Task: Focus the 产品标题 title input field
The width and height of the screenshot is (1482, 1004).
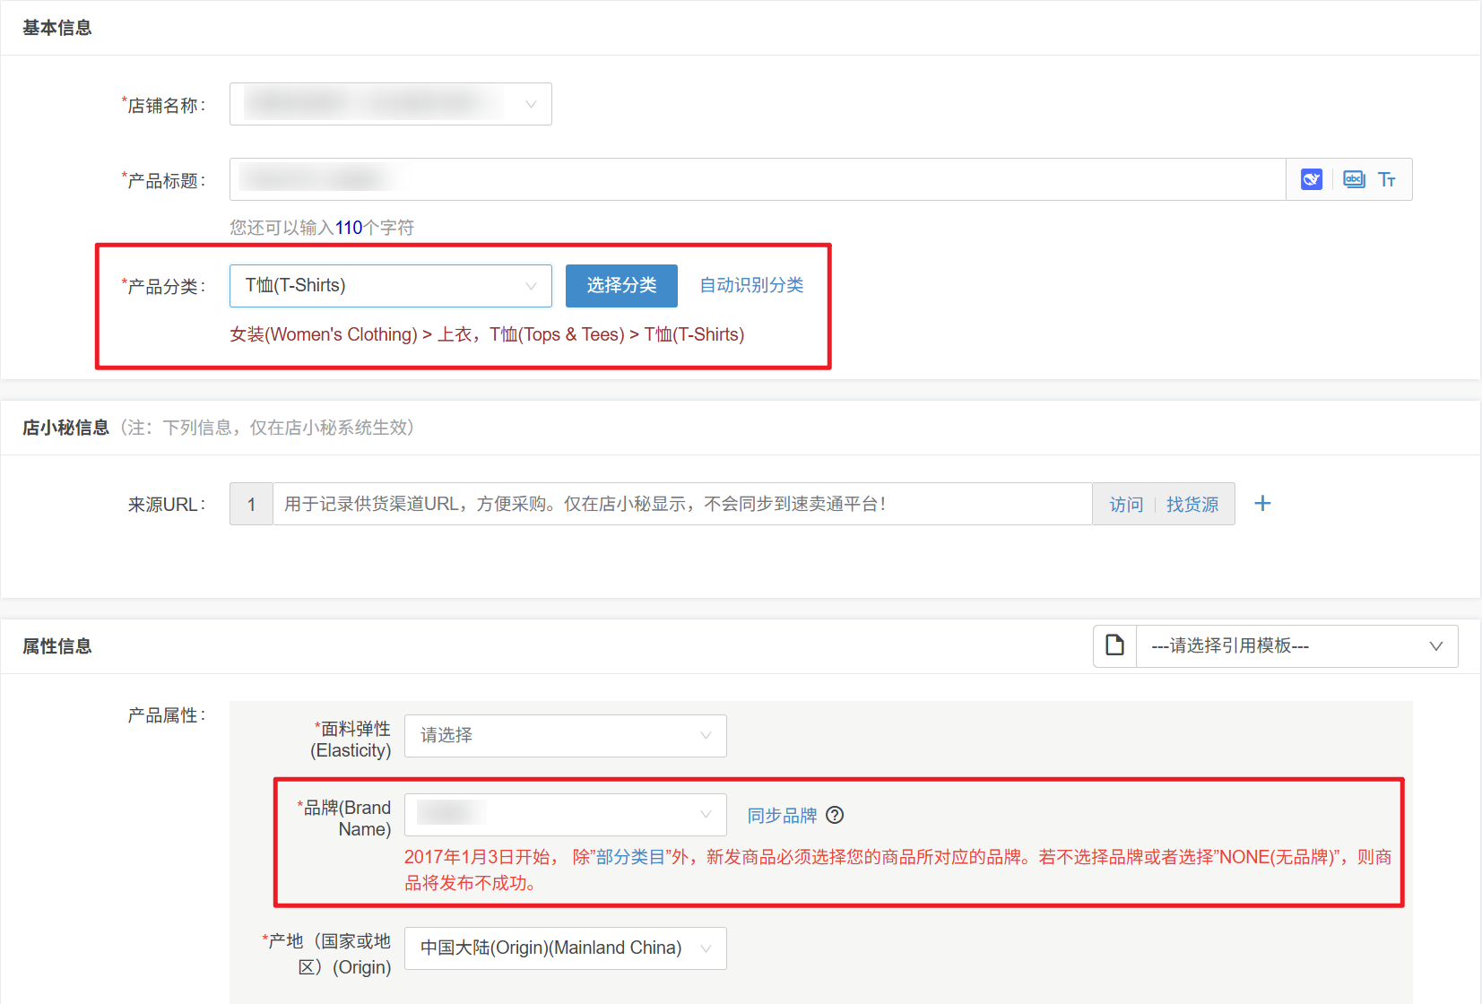Action: click(758, 179)
